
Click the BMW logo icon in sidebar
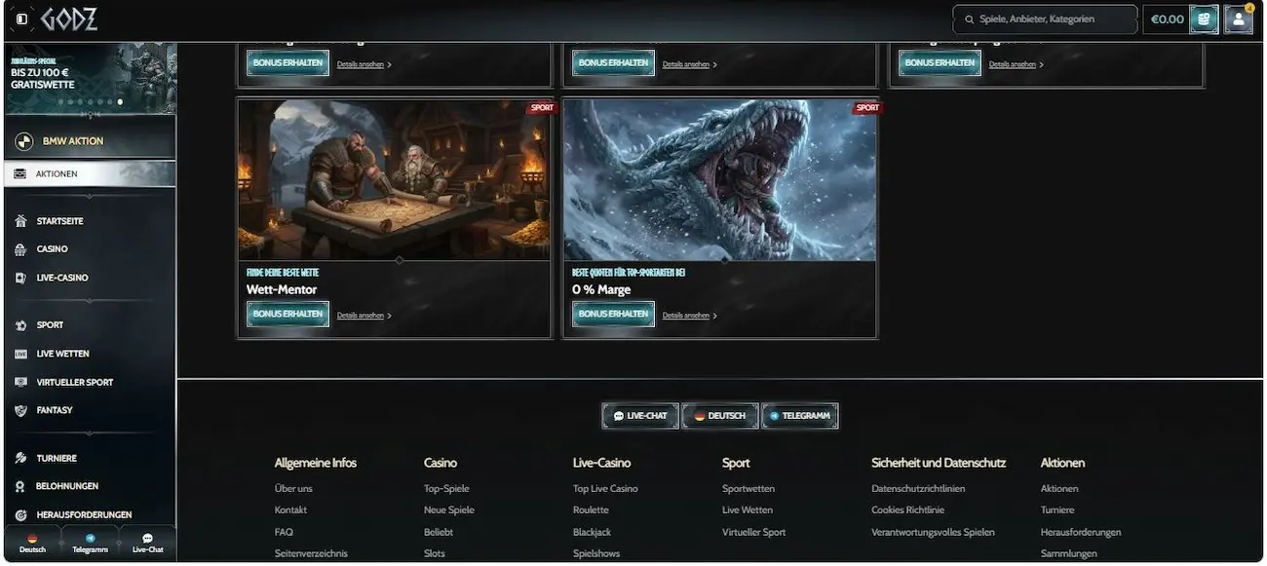[24, 142]
